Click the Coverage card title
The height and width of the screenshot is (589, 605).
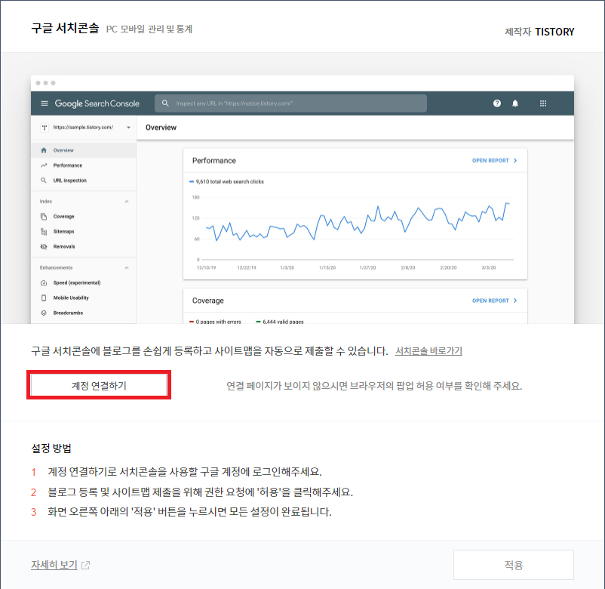pos(208,301)
